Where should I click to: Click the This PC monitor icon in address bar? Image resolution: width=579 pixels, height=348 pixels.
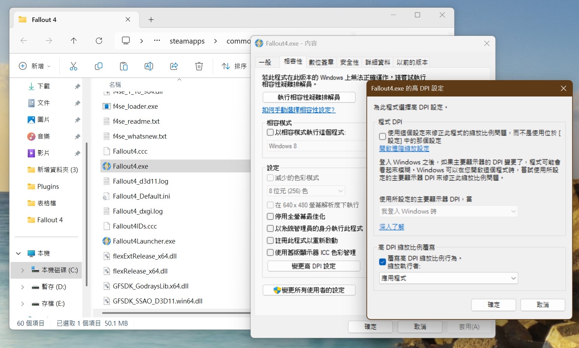coord(126,41)
